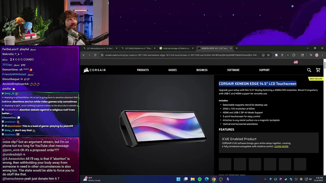Screen dimensions: 326x183
Task: Click 'HDMI and USB-C DP-Alt Mode Support' bullet
Action: tap(243, 113)
